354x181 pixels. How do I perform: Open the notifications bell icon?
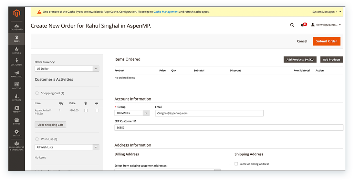point(303,25)
